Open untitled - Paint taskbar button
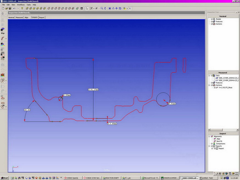 pos(208,178)
